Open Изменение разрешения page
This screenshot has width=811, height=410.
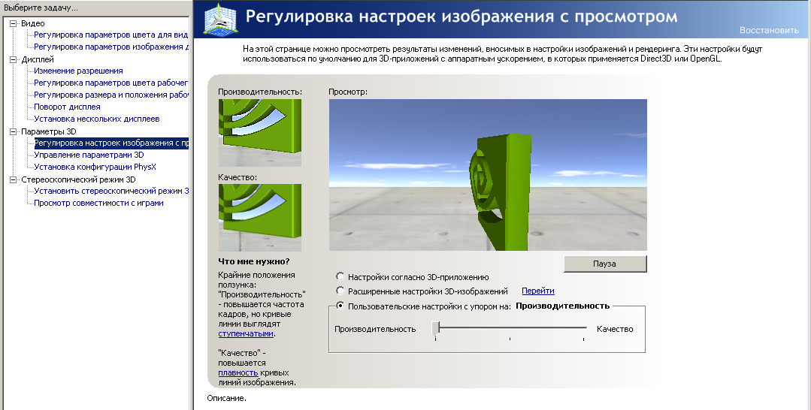pos(78,71)
